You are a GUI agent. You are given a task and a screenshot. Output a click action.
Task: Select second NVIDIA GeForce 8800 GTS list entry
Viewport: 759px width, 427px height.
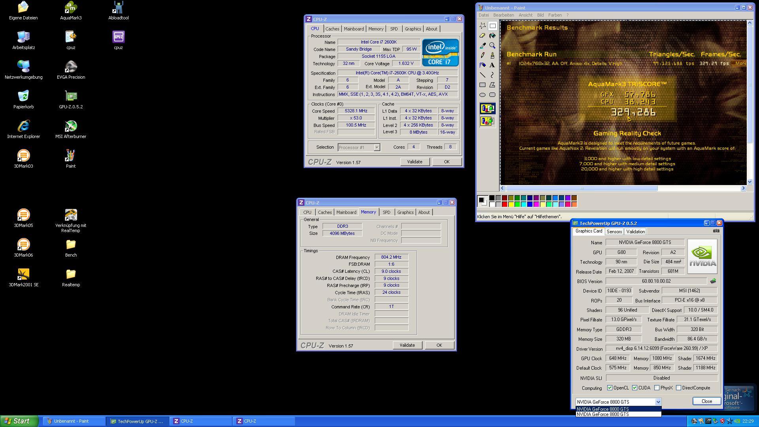click(x=618, y=414)
